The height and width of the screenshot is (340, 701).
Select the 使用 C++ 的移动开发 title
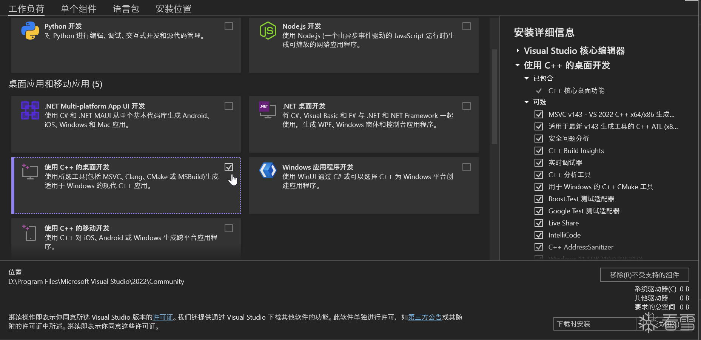pyautogui.click(x=77, y=228)
